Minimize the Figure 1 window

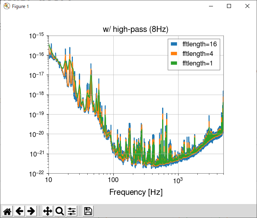[211, 6]
